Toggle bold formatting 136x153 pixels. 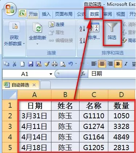[118, 64]
